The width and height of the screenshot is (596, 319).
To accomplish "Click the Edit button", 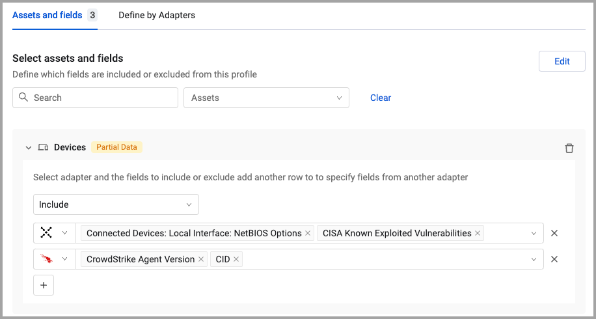I will pos(562,61).
